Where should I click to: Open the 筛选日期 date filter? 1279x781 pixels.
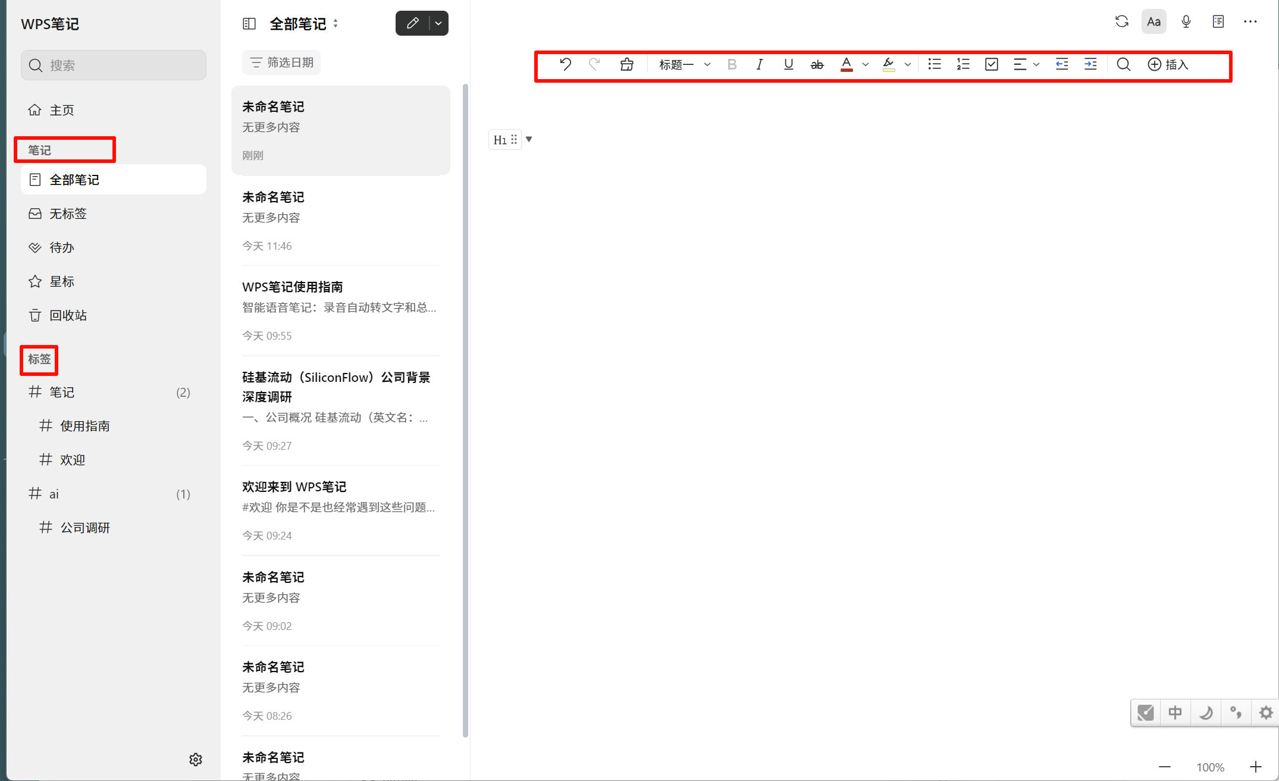click(281, 62)
